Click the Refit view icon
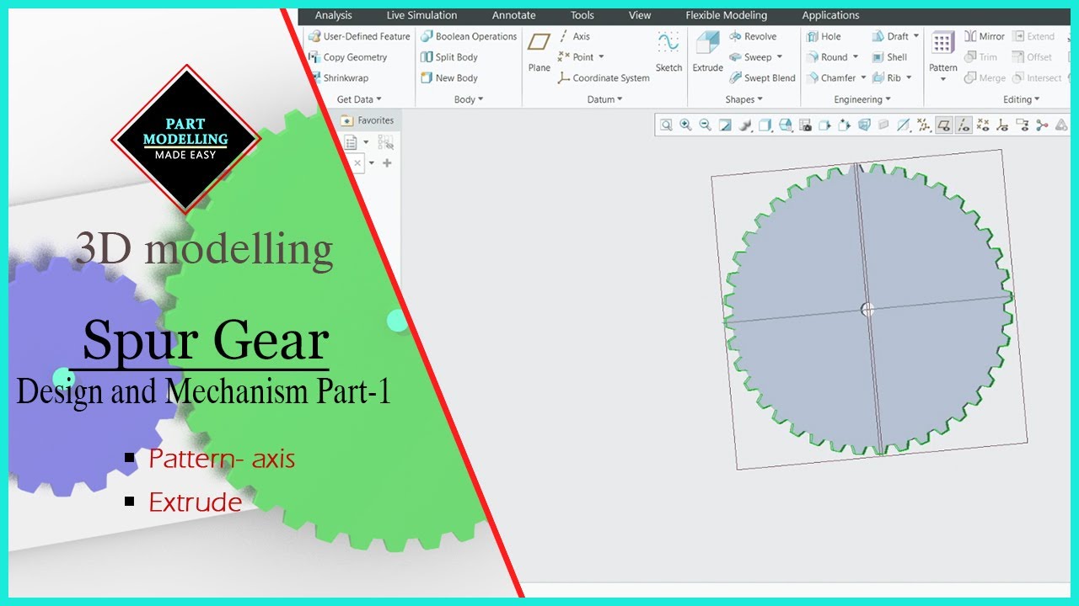 click(x=666, y=125)
